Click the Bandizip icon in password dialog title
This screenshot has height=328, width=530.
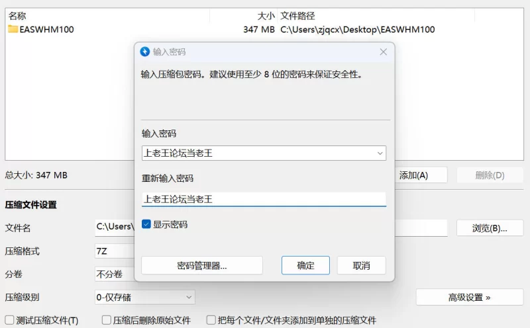tap(145, 52)
